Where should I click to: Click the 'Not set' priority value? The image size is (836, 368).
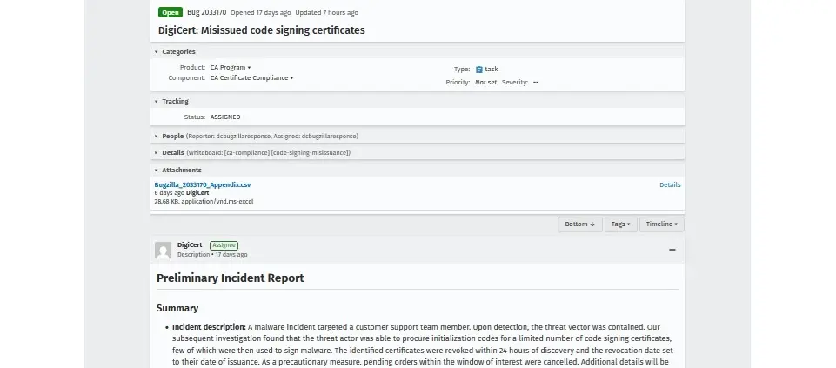point(485,82)
